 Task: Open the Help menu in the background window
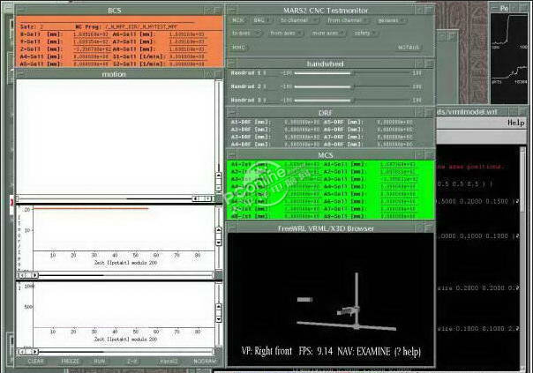(515, 123)
